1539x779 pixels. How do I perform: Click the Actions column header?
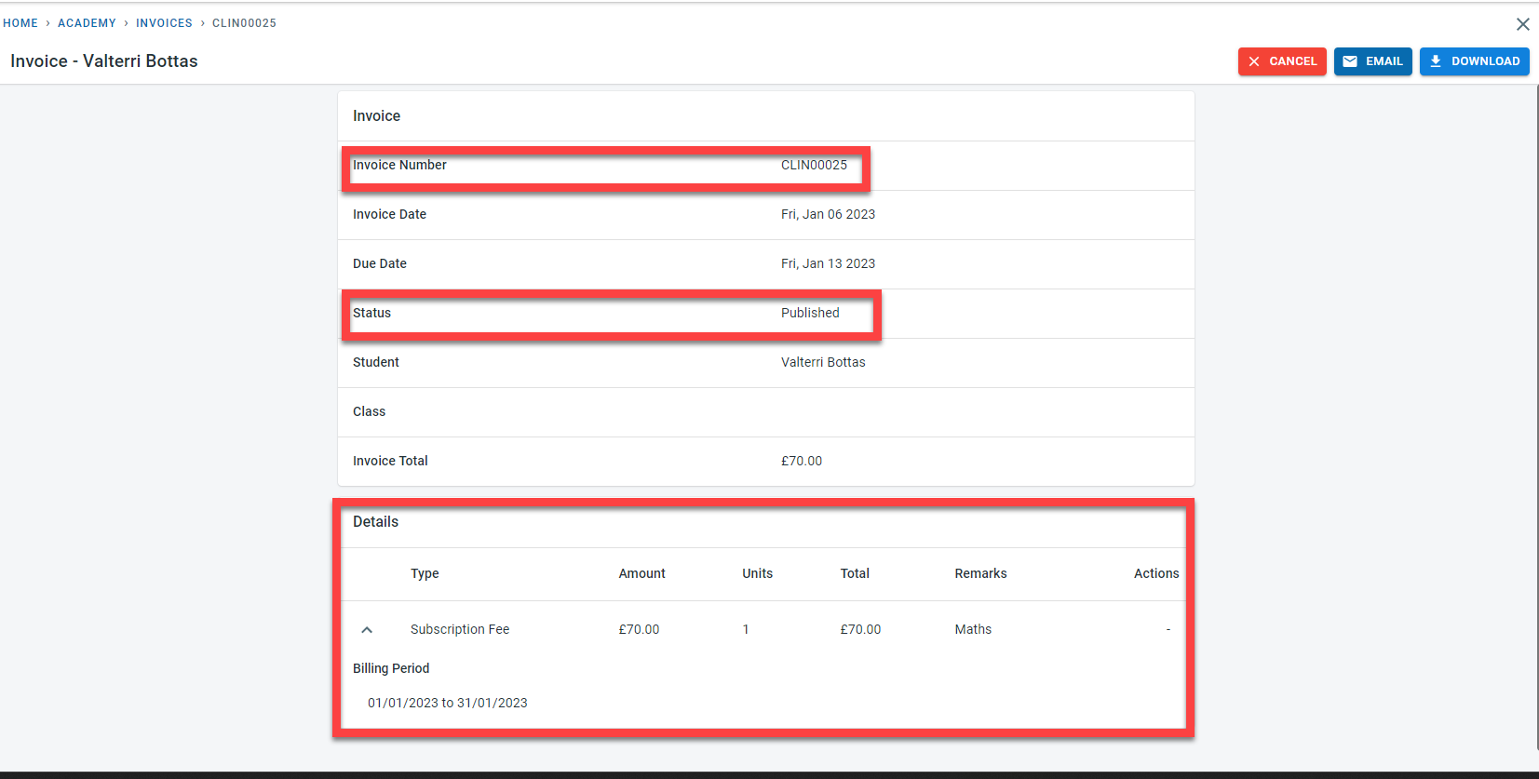[1155, 573]
